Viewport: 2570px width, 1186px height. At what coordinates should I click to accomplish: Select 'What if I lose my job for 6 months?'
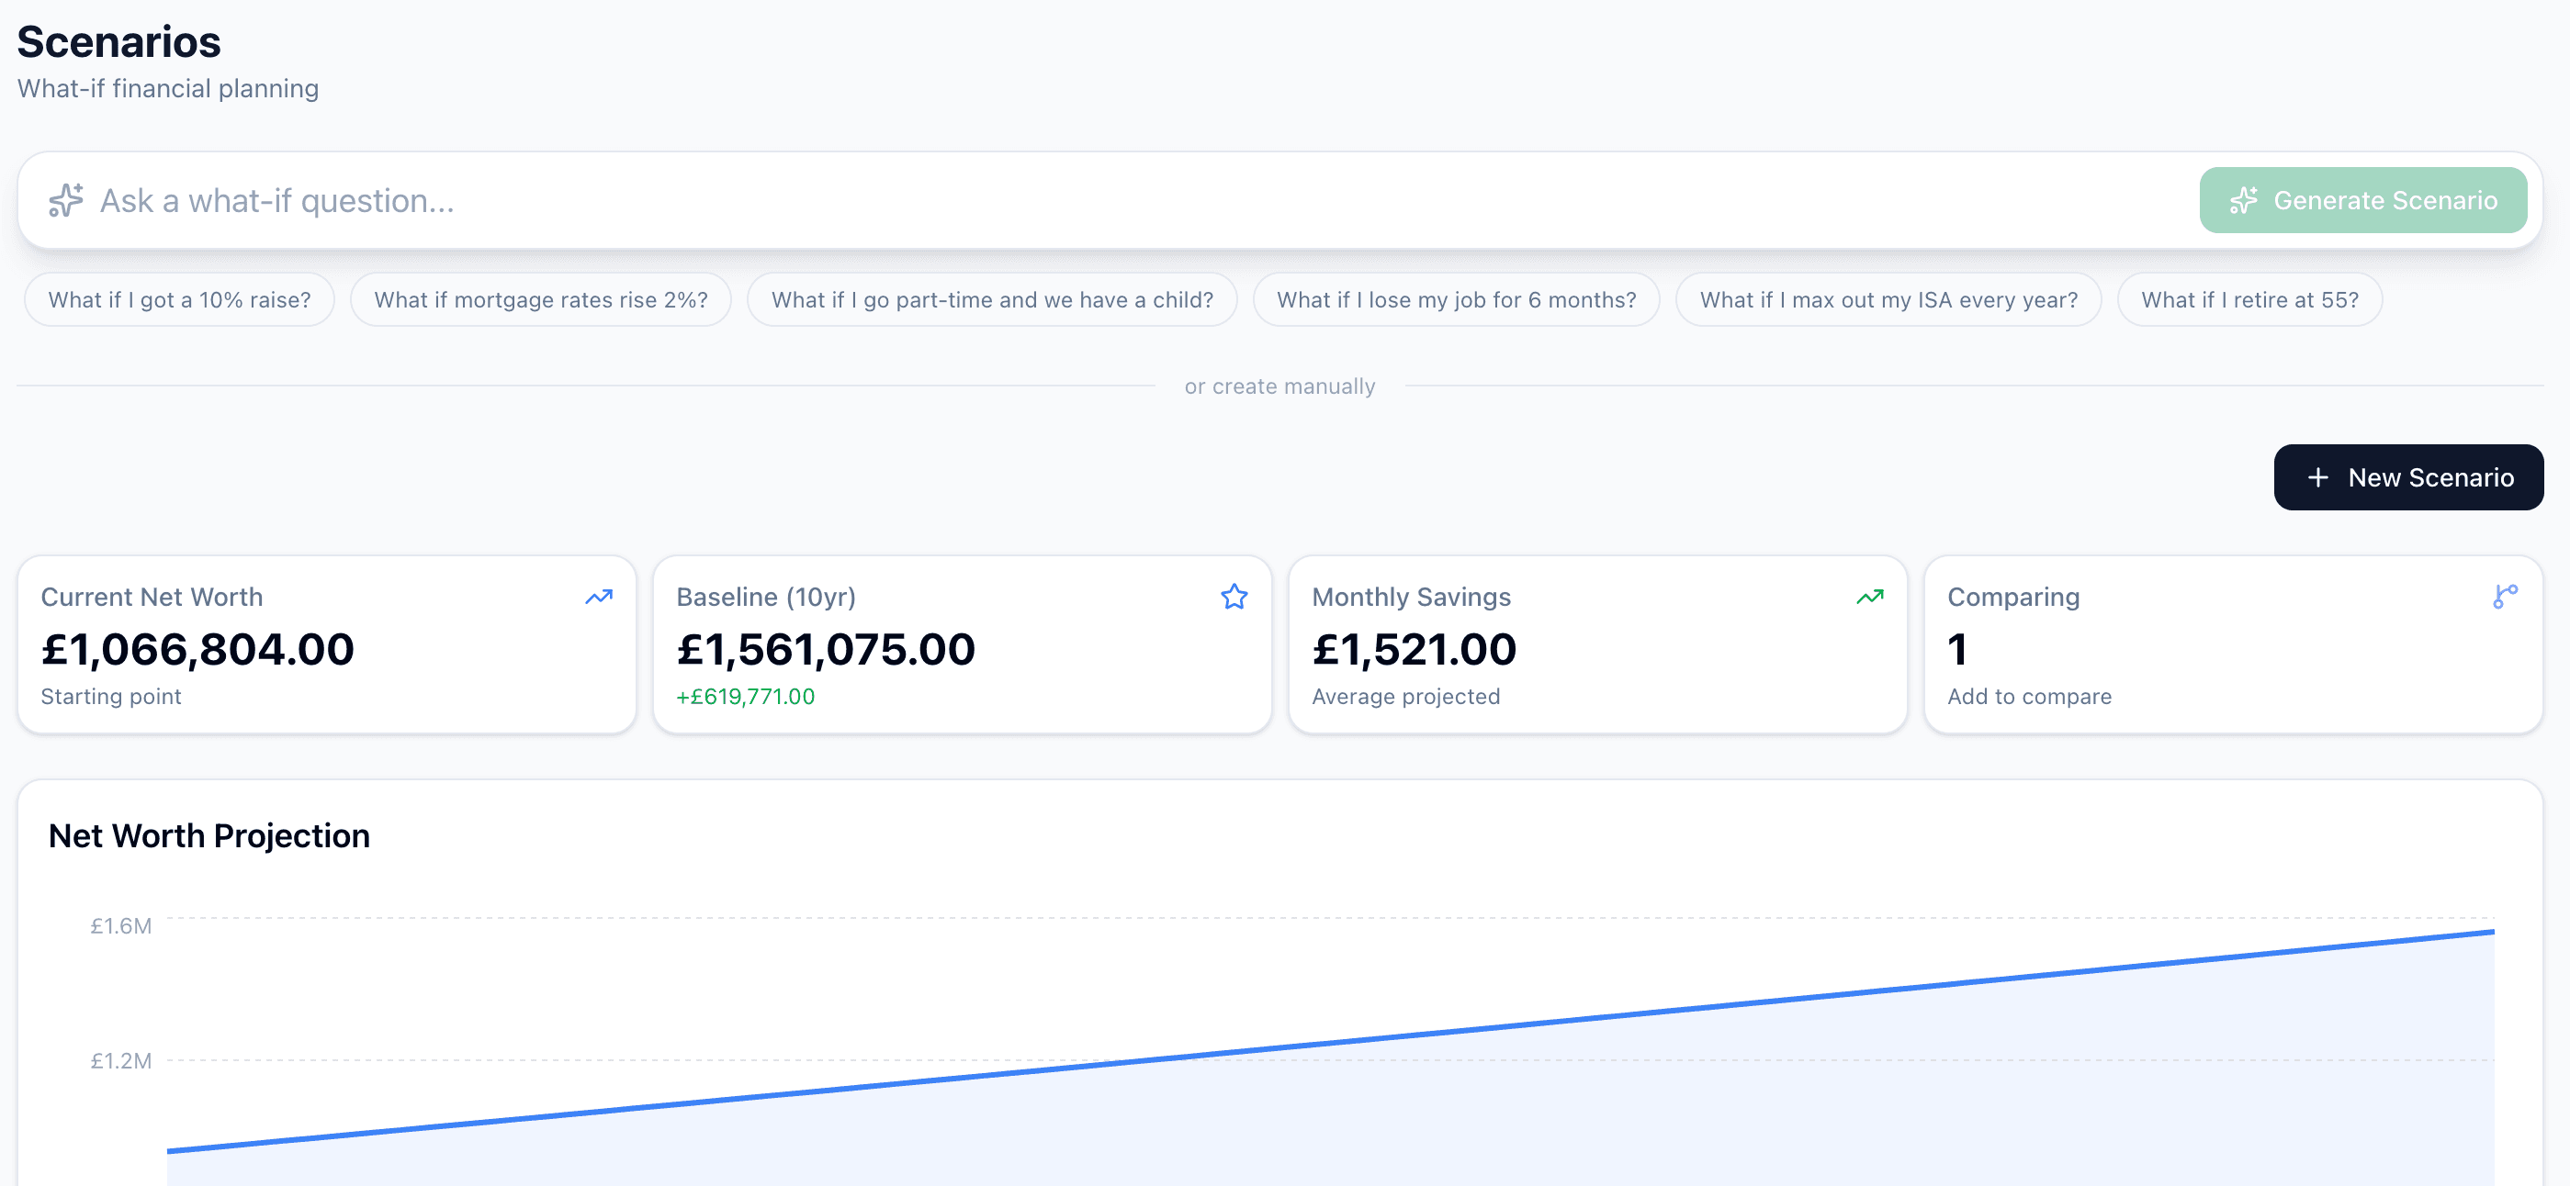(1456, 299)
